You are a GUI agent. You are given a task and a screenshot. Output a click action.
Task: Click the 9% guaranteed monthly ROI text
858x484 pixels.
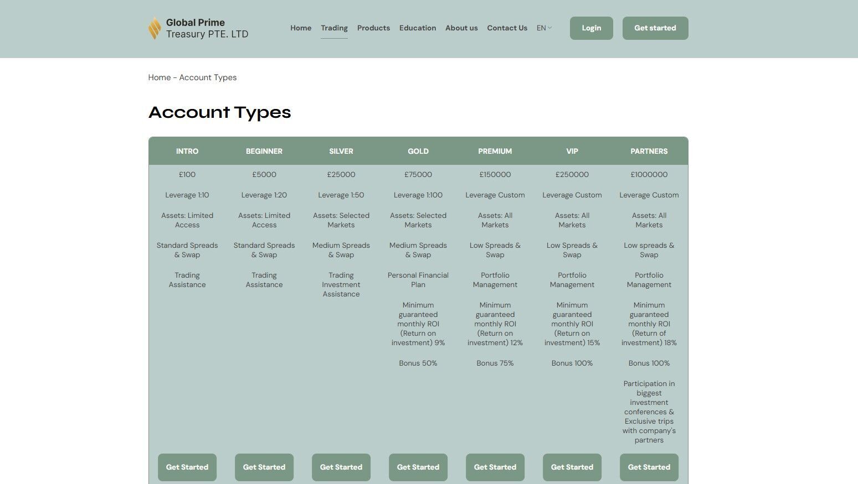click(x=418, y=324)
